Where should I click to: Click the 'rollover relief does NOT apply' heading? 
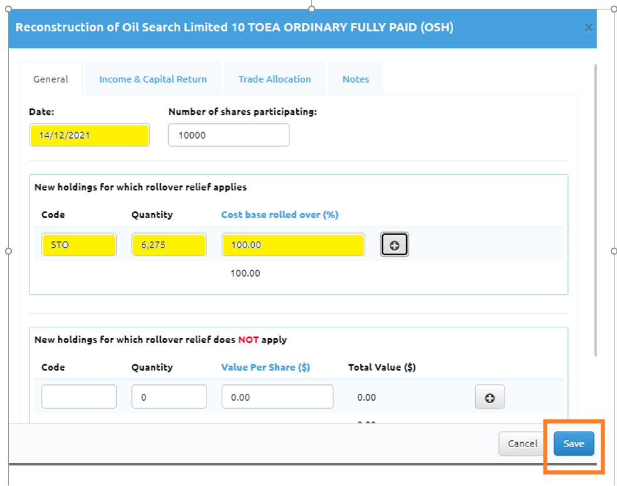(x=161, y=340)
